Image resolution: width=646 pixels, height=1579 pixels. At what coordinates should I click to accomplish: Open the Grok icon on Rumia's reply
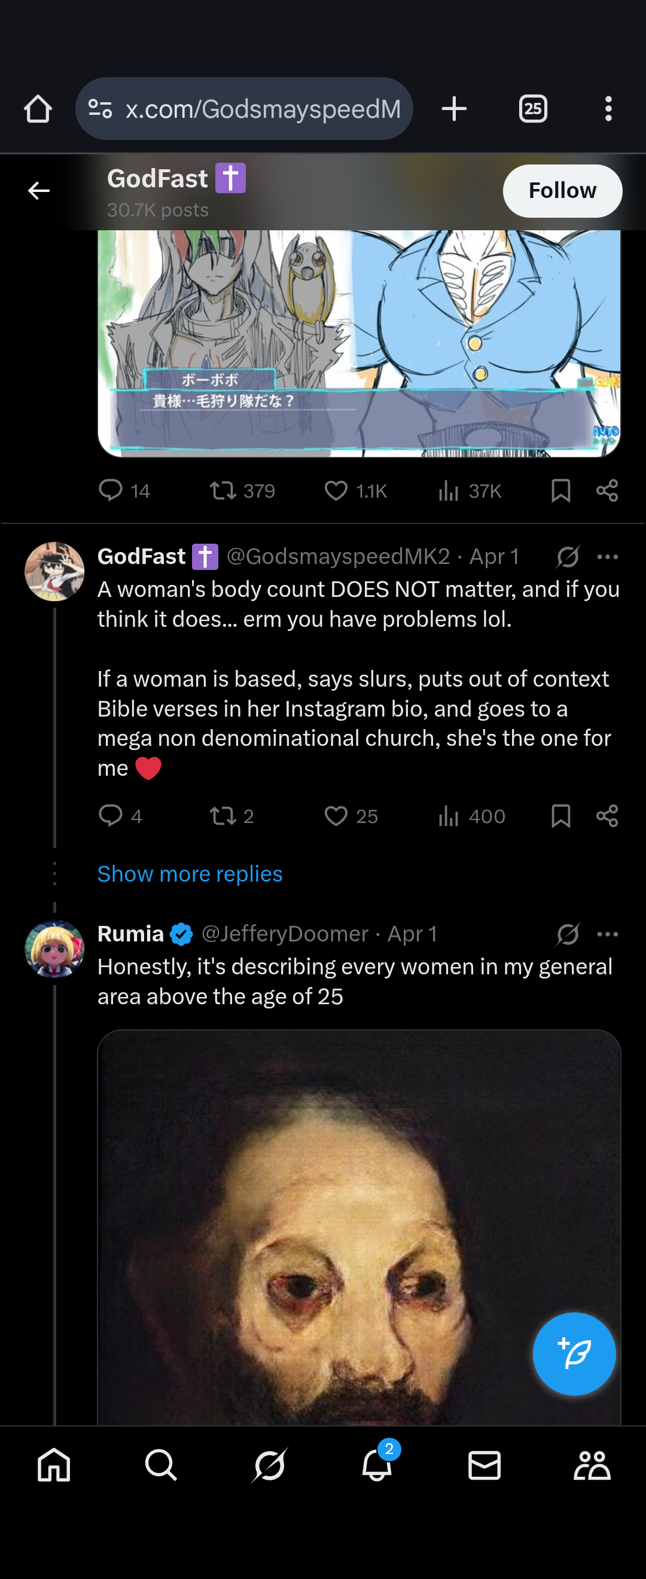point(568,934)
